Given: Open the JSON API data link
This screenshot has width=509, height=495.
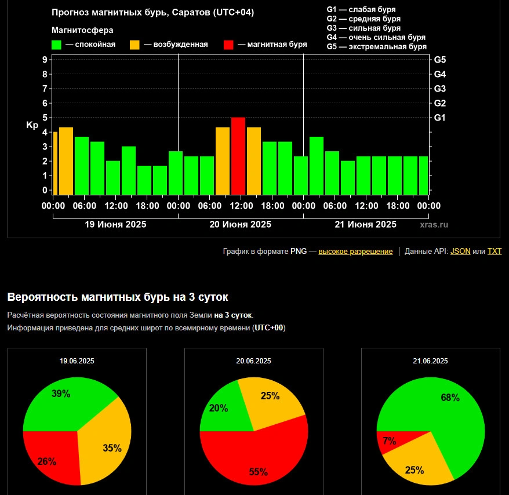Looking at the screenshot, I should 460,251.
